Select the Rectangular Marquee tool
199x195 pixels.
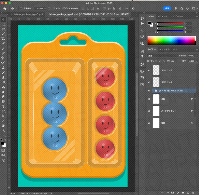point(3,24)
